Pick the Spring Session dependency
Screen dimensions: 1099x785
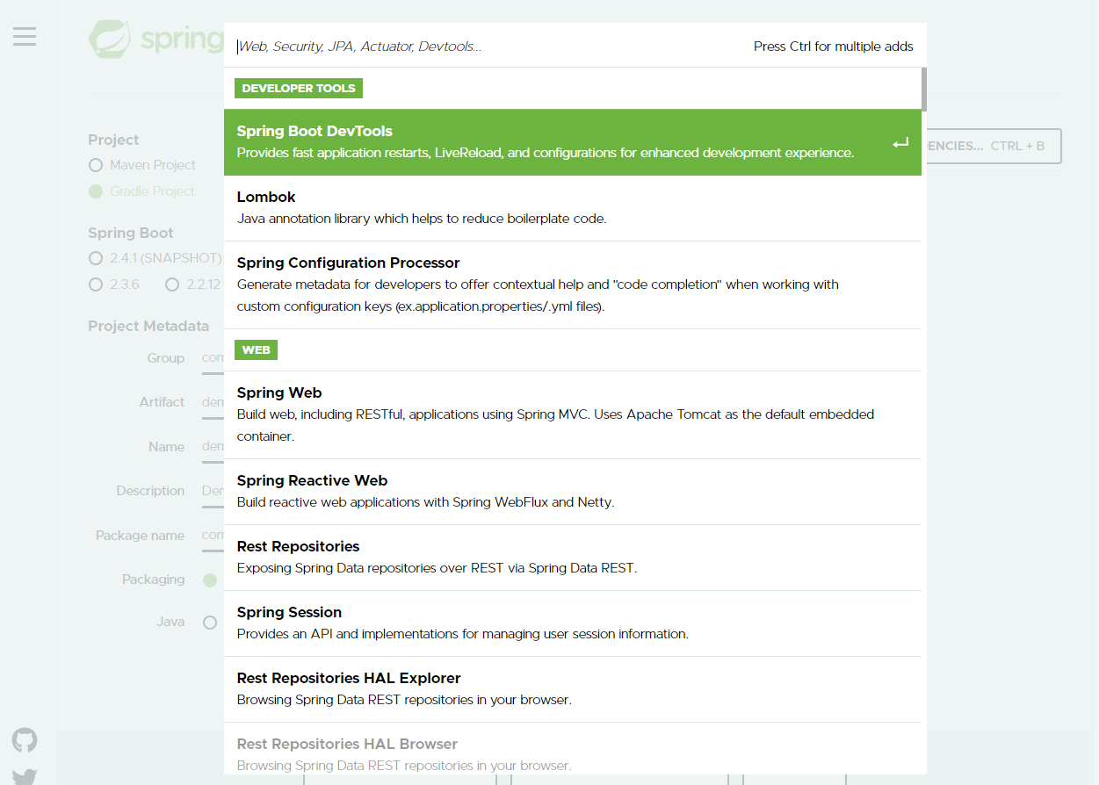[x=573, y=623]
